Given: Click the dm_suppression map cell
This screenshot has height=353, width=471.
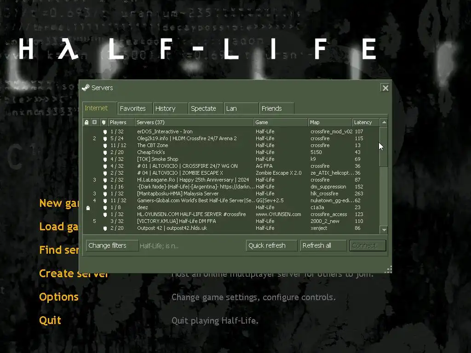Looking at the screenshot, I should click(x=328, y=187).
